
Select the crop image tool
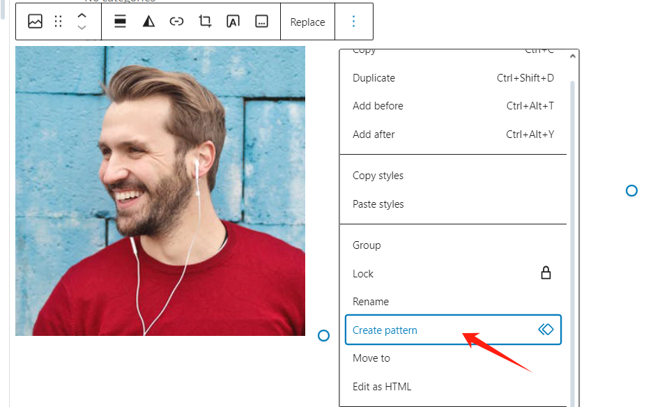[205, 22]
